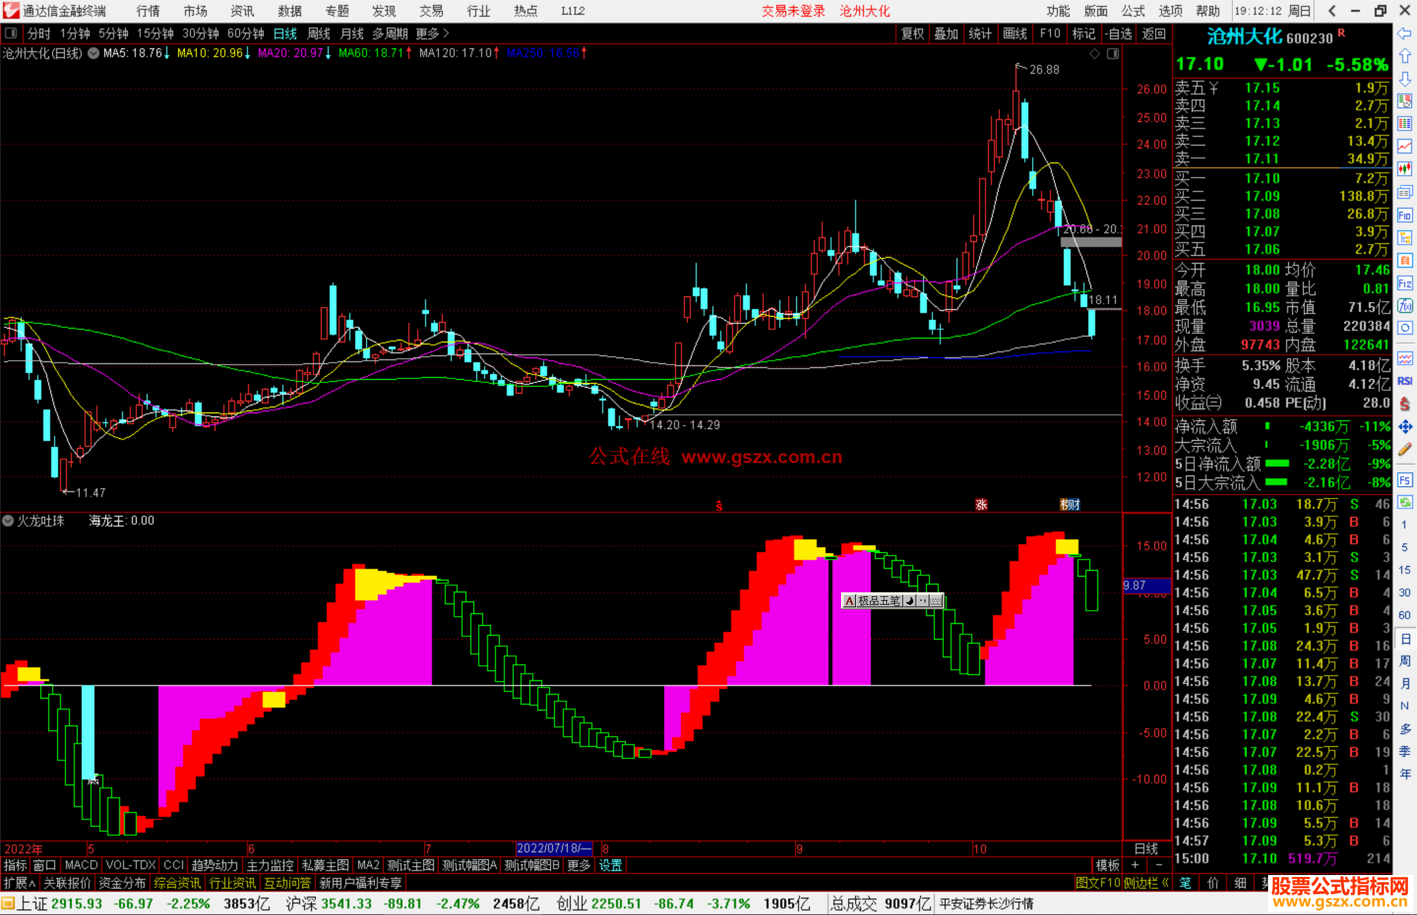Select the pencil drawing tool icon
This screenshot has height=915, width=1417.
[x=1405, y=450]
